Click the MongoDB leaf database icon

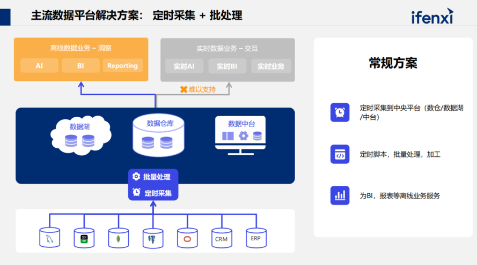coord(119,238)
